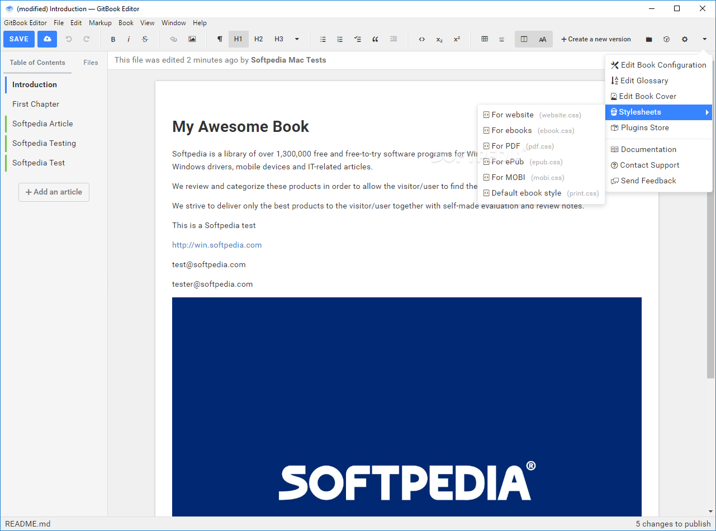Undo the last edit
716x531 pixels.
point(69,39)
